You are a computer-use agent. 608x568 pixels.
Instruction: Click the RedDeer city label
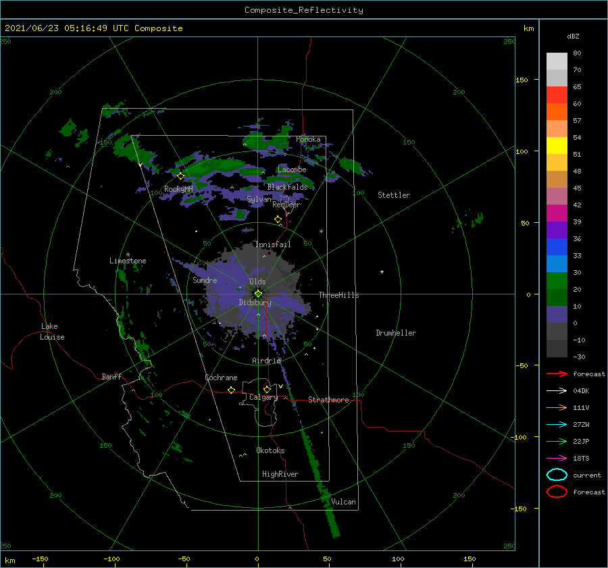(x=286, y=205)
